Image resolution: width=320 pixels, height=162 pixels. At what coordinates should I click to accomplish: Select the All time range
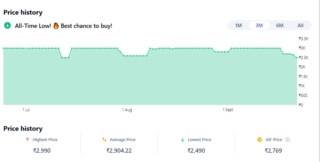pyautogui.click(x=300, y=26)
